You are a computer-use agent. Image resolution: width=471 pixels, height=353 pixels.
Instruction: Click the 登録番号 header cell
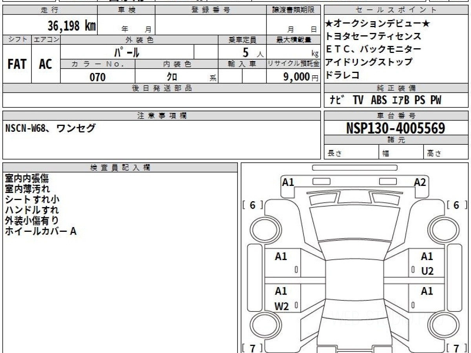pos(211,10)
